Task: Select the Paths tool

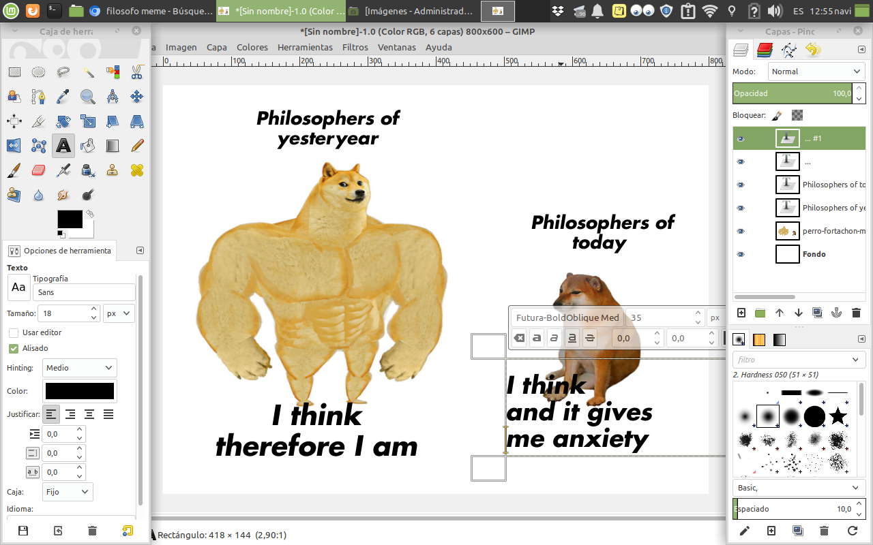Action: (x=39, y=96)
